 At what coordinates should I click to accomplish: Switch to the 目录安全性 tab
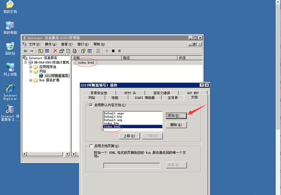coord(99,93)
